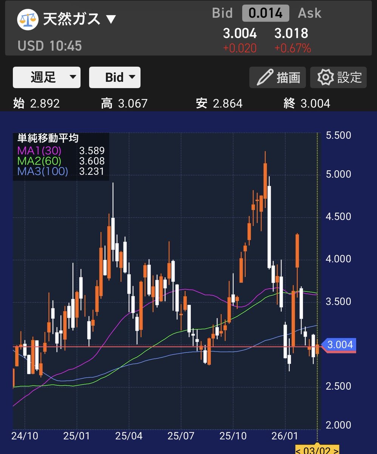Image resolution: width=377 pixels, height=454 pixels.
Task: Click the 3.004 current price marker
Action: (339, 345)
